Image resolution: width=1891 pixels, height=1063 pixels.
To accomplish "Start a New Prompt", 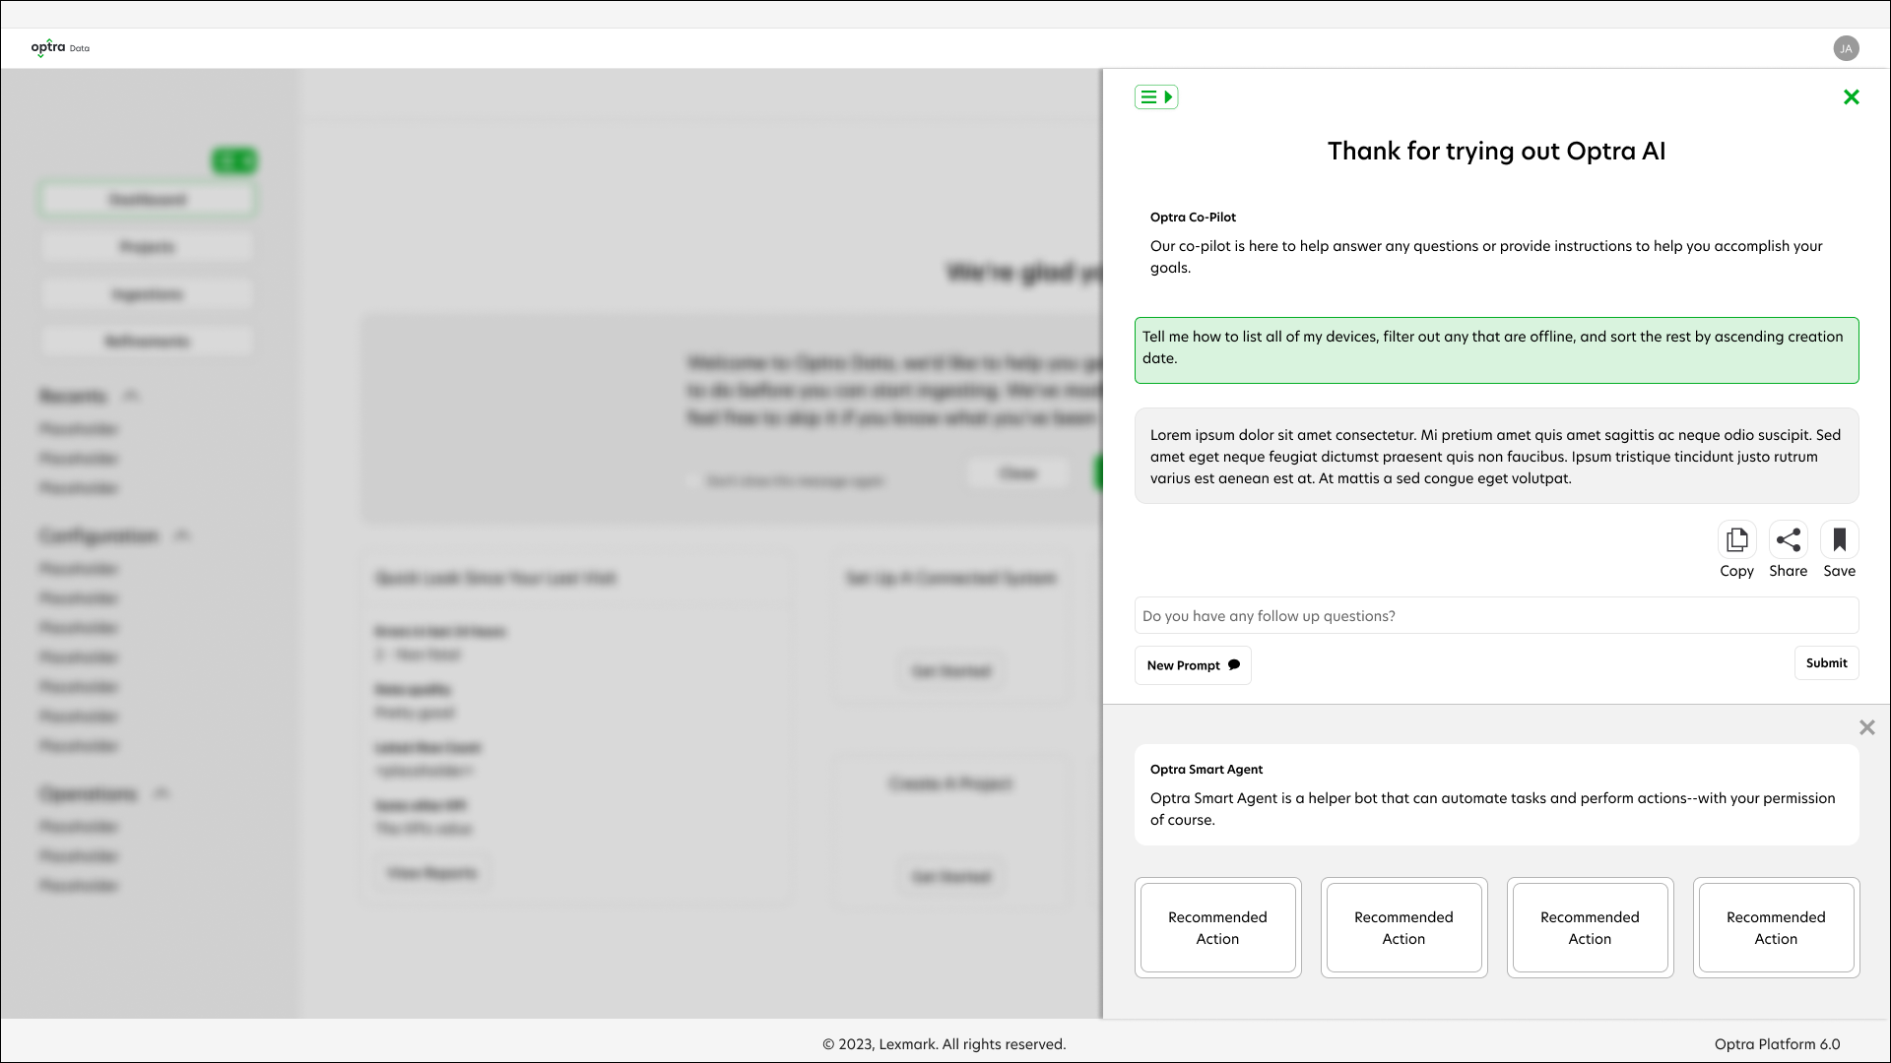I will pos(1193,665).
